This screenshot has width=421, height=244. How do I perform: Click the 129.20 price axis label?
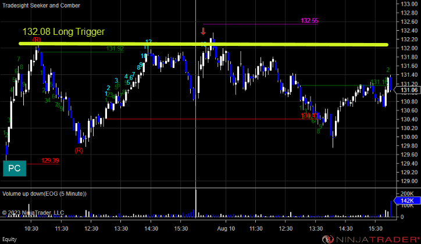409,172
